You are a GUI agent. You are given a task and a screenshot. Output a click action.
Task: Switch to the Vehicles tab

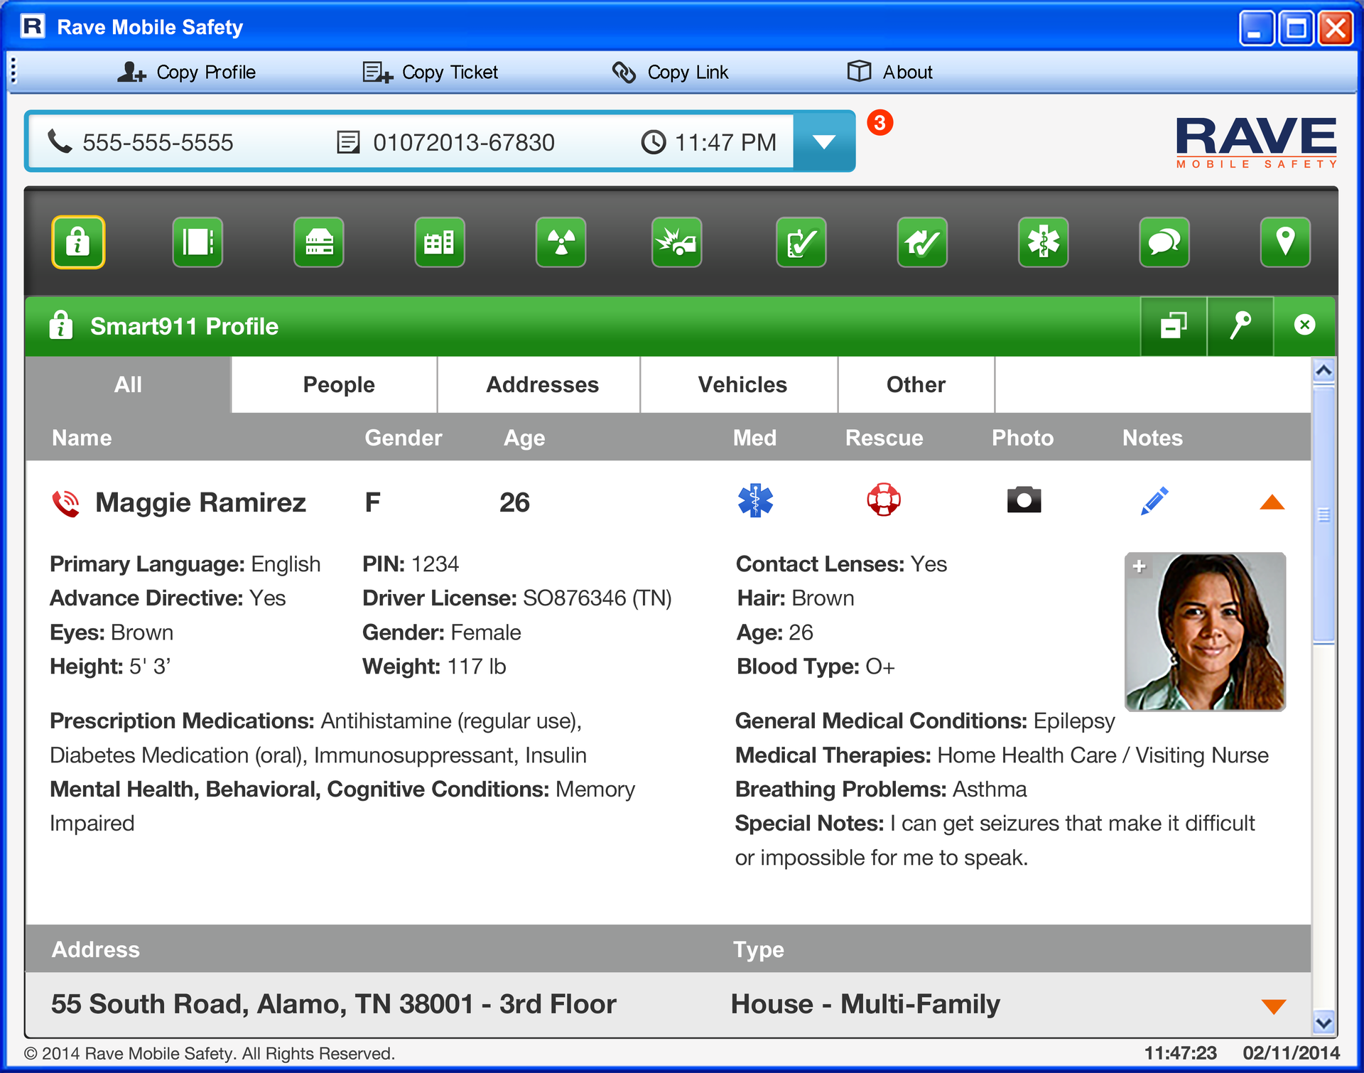click(x=742, y=384)
